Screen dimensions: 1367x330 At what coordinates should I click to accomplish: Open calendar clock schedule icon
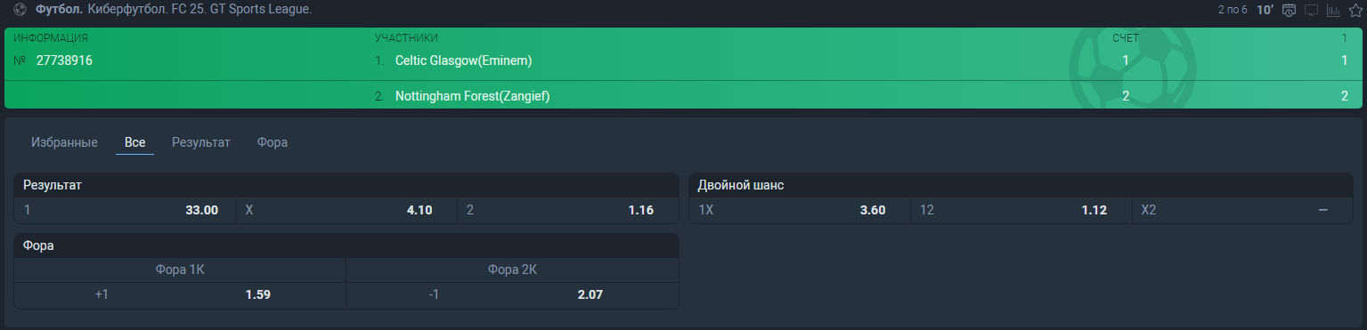coord(1289,11)
